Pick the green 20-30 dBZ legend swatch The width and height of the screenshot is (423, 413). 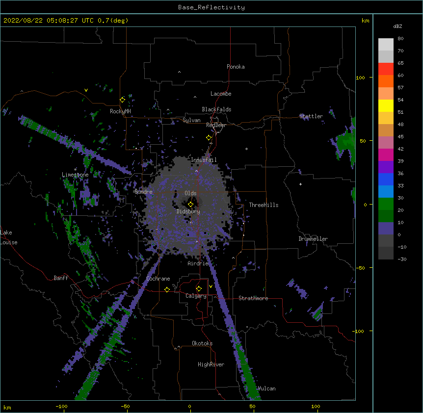[x=386, y=204]
